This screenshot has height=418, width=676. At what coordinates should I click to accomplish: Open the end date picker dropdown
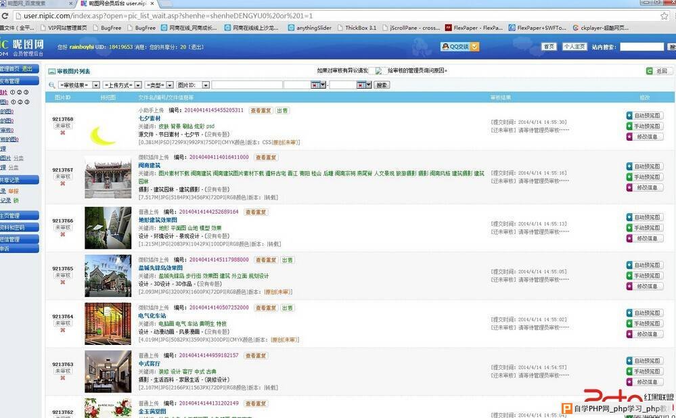pos(364,85)
